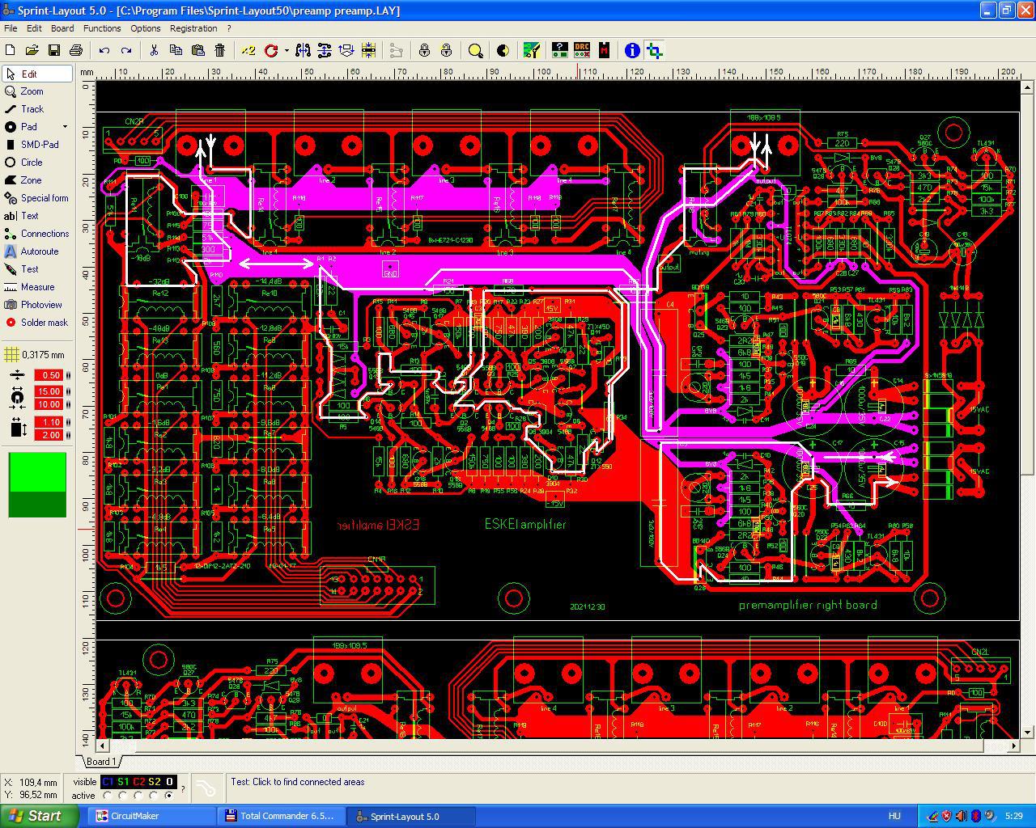Screen dimensions: 1036x828
Task: Copy the selected elements
Action: (176, 50)
